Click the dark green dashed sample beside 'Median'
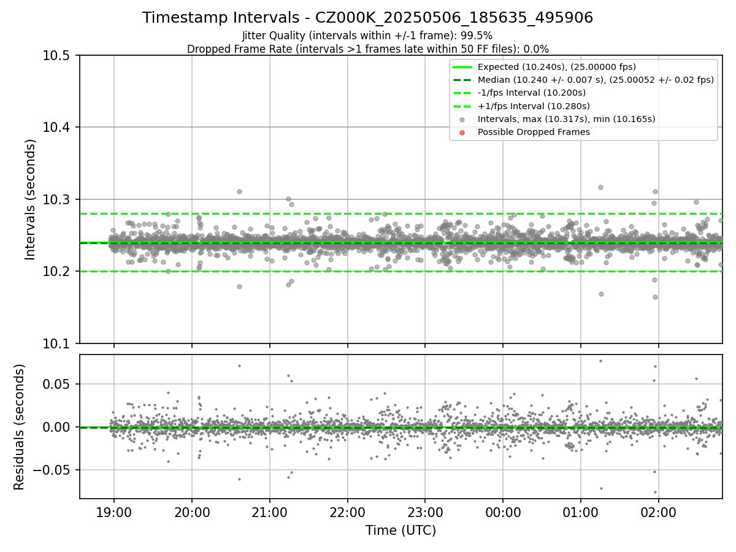 [462, 80]
